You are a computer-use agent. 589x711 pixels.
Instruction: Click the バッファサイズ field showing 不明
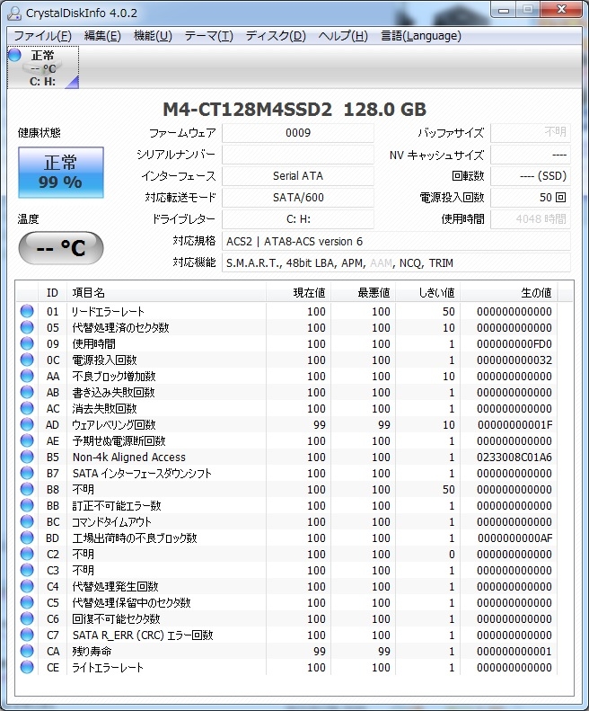(x=530, y=133)
